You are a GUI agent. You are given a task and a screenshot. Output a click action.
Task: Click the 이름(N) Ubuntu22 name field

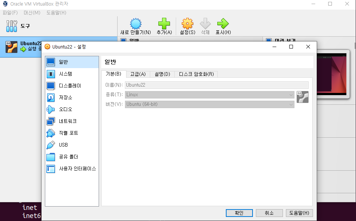[217, 85]
